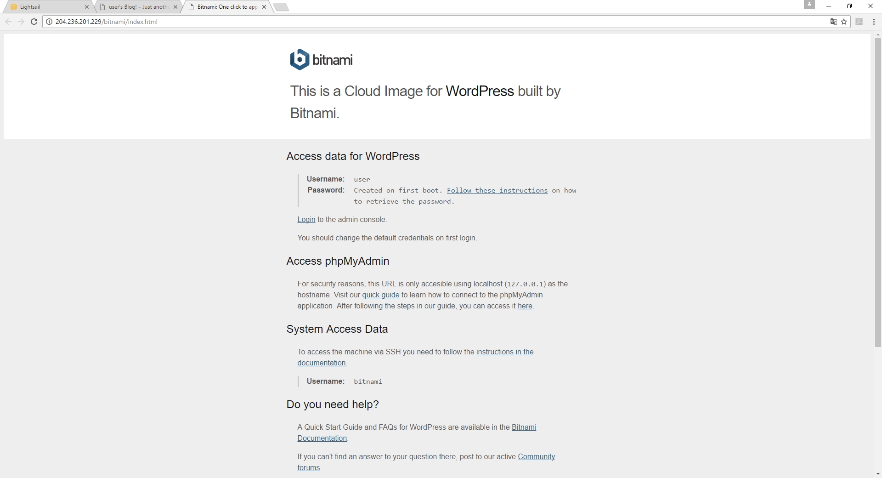This screenshot has height=478, width=882.
Task: Click the translate page icon
Action: pos(833,22)
